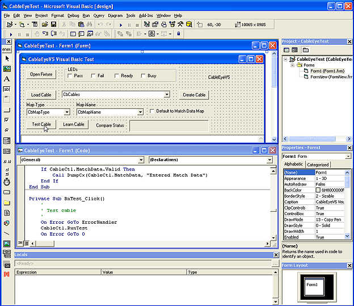Toggle the Pass LED checkbox
The width and height of the screenshot is (354, 306).
(69, 76)
